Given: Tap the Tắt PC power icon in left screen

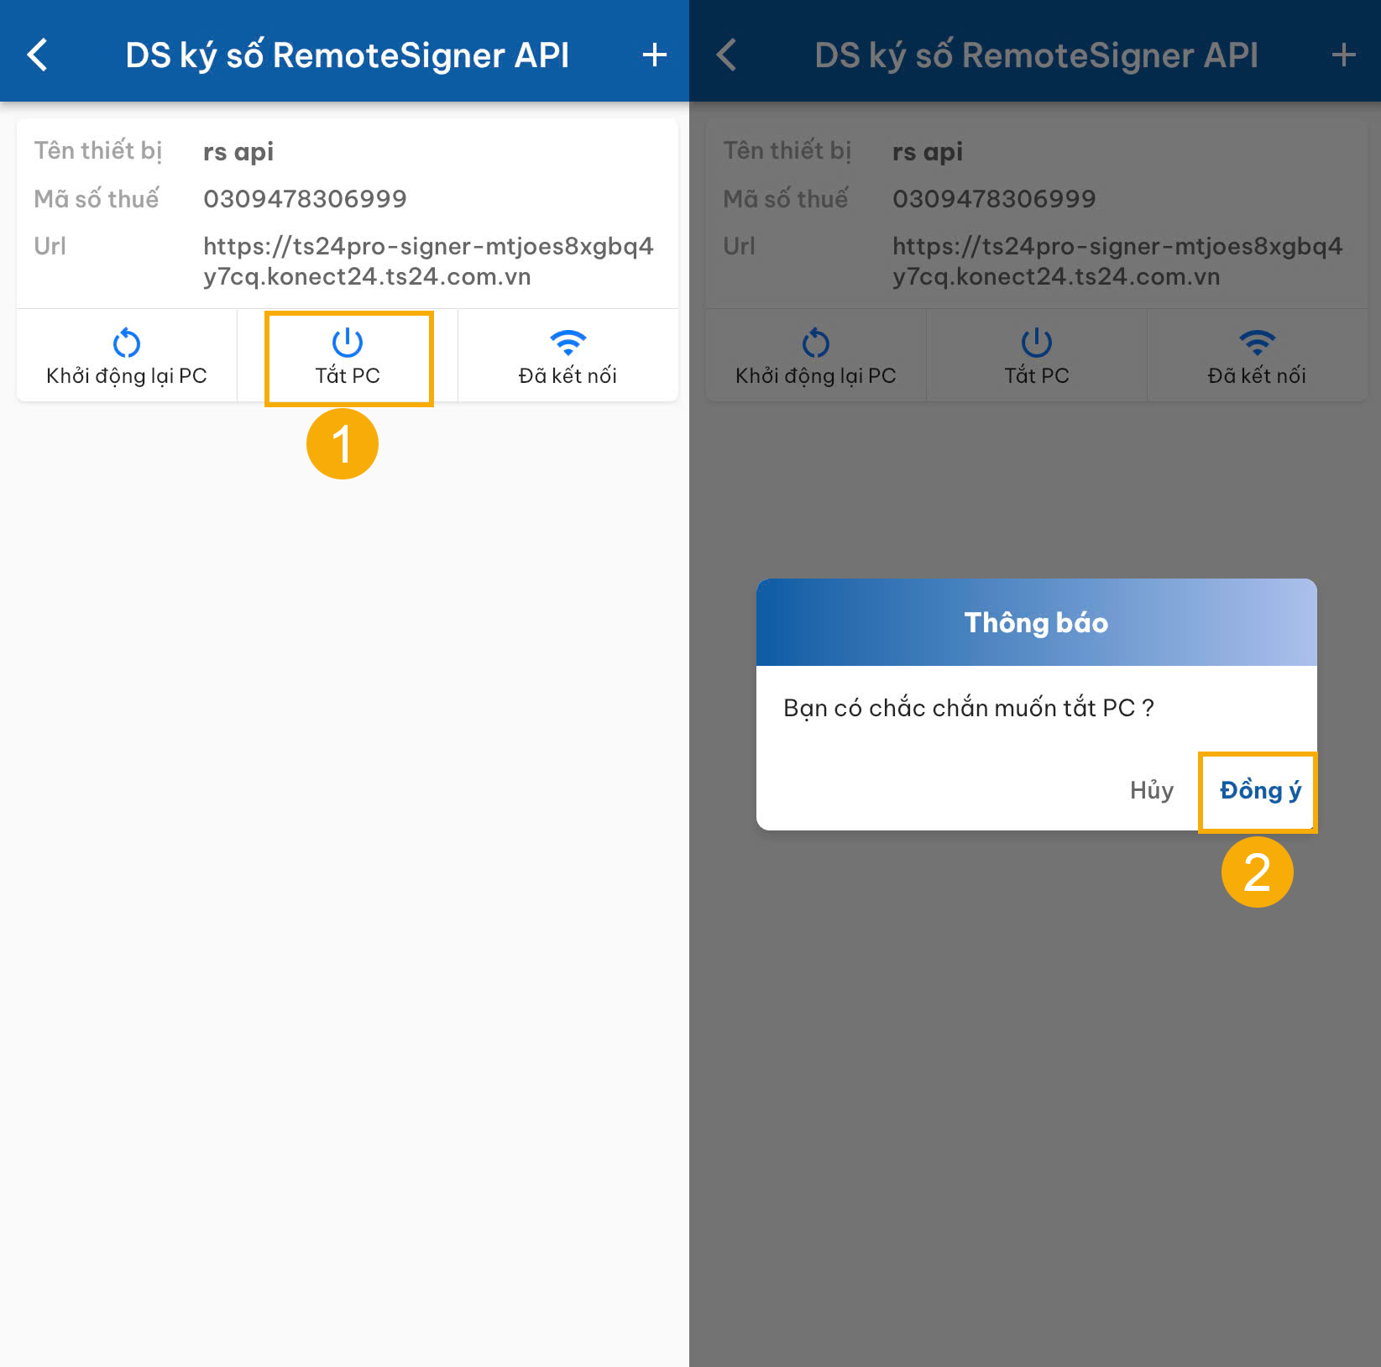Looking at the screenshot, I should tap(348, 343).
